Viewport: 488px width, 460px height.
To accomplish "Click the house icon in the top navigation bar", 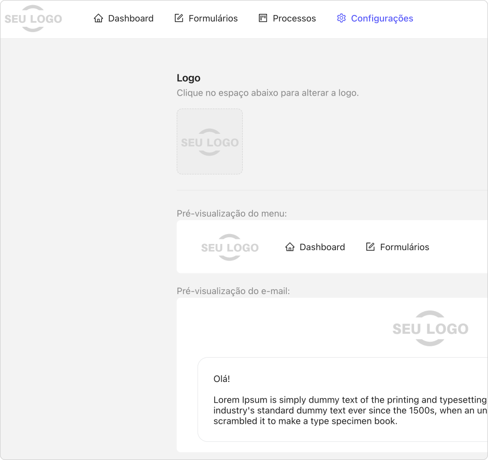I will (x=98, y=19).
